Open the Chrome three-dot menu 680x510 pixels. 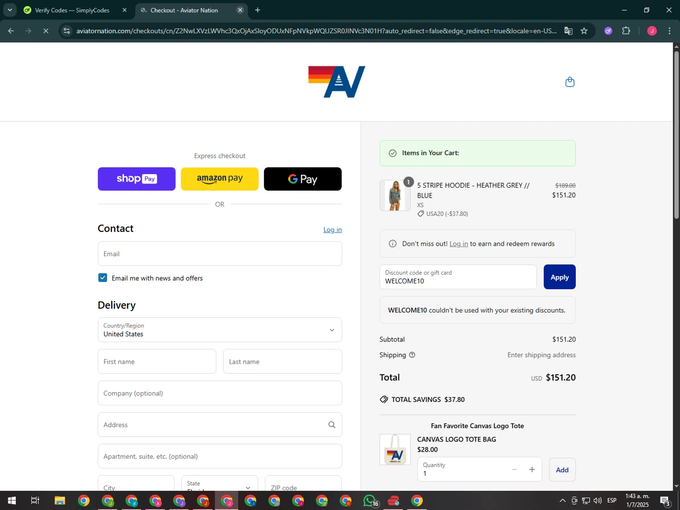pos(670,31)
